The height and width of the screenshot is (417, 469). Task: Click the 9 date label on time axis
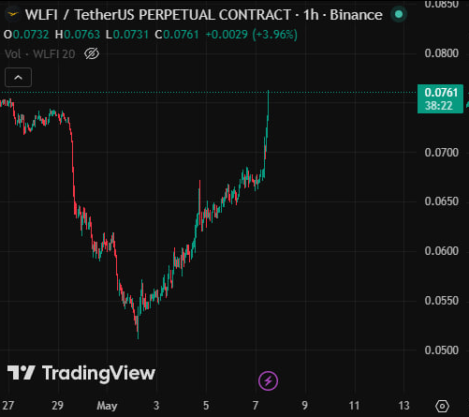305,406
